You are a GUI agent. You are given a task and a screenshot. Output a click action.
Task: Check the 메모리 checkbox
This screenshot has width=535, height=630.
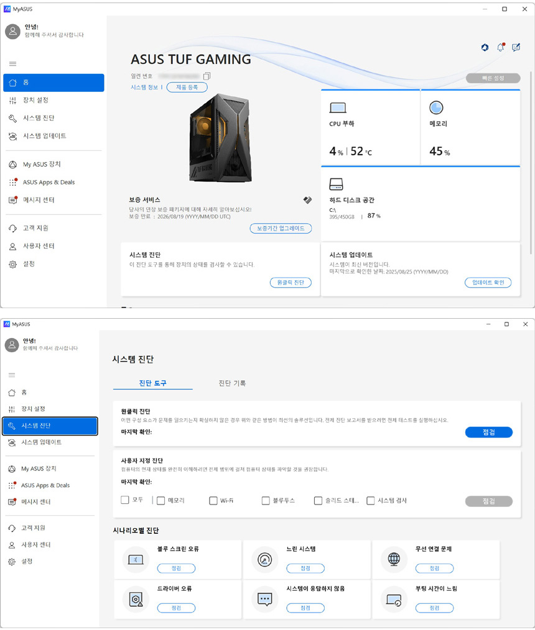(x=160, y=500)
